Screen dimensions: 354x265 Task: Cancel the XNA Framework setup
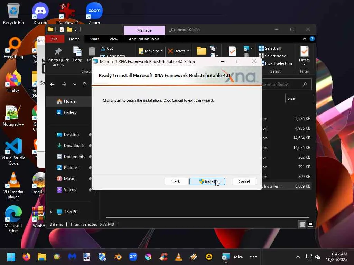pyautogui.click(x=244, y=181)
